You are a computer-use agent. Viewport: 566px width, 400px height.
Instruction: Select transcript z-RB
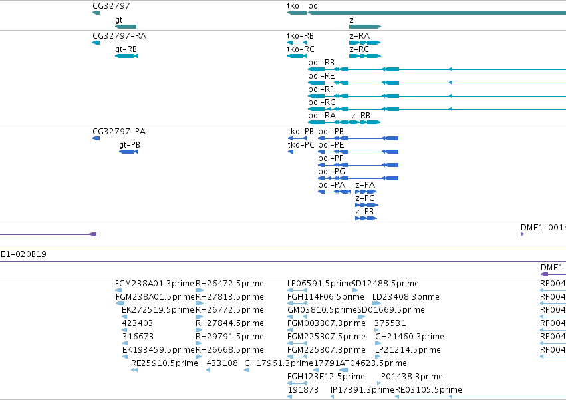pos(361,116)
